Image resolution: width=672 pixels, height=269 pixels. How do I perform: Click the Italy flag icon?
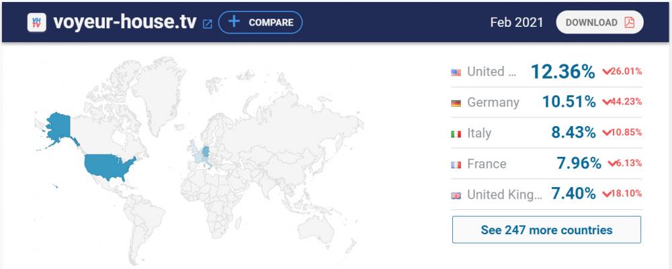click(x=456, y=133)
